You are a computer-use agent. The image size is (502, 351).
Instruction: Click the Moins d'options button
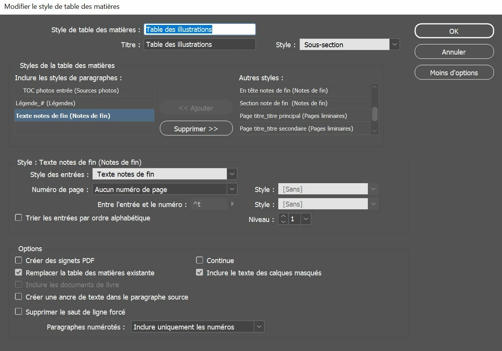(x=454, y=73)
